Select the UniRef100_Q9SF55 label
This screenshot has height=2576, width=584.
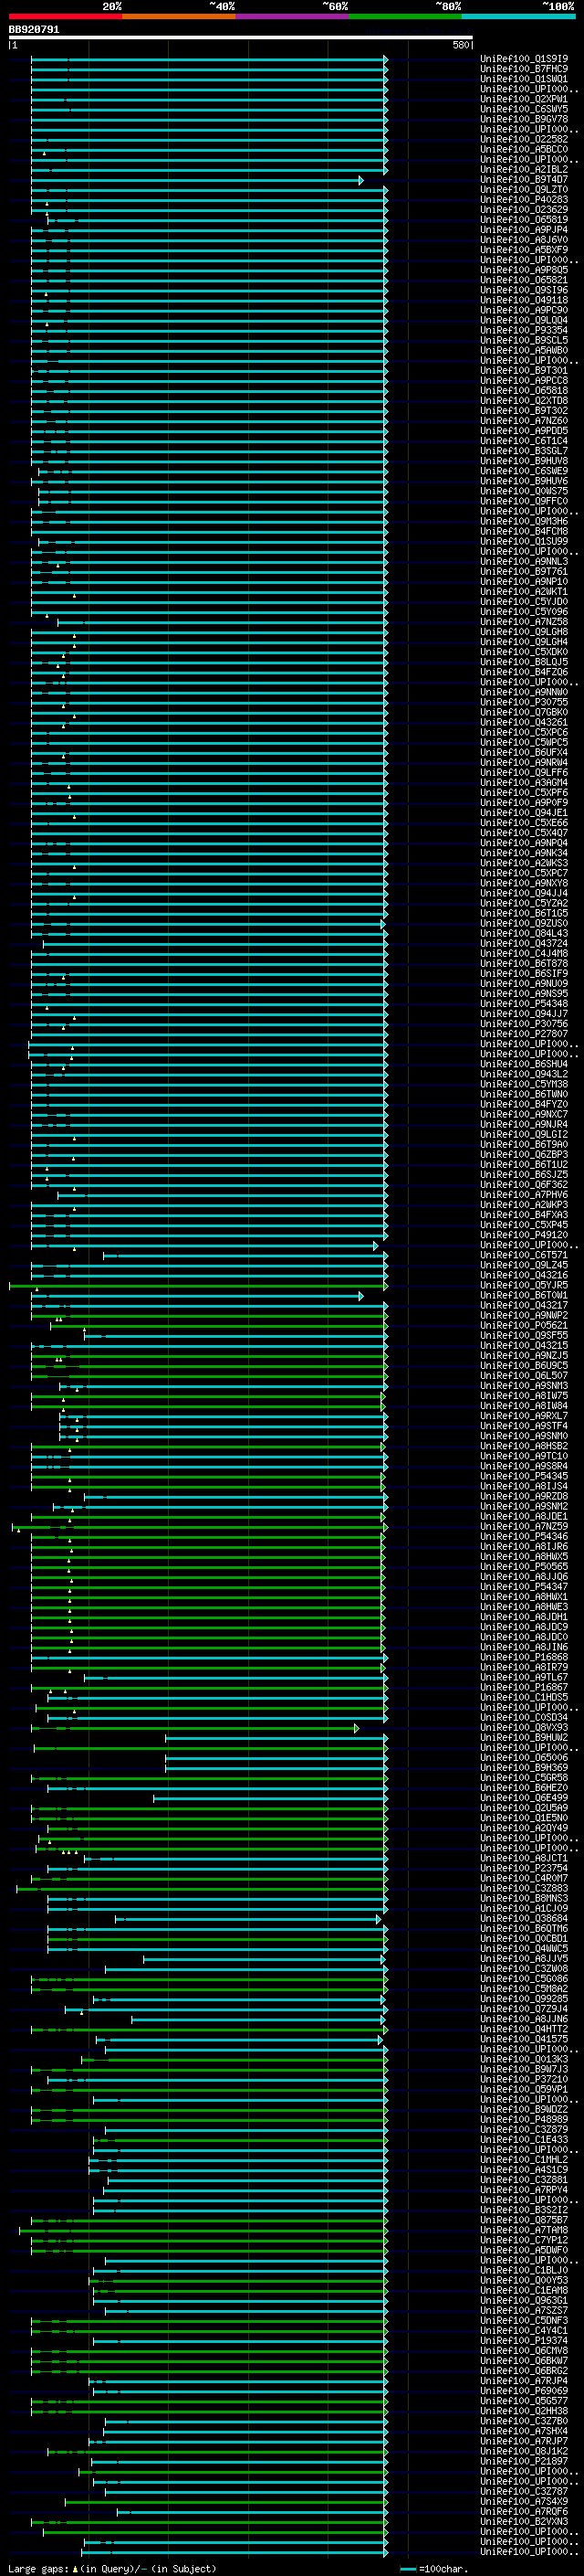tap(524, 1335)
